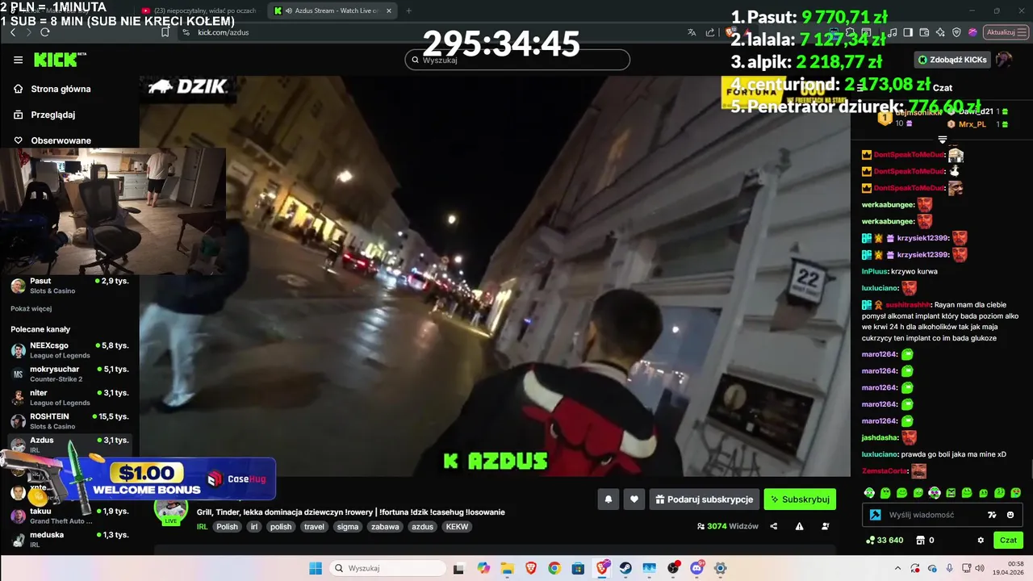Click the 'KEKW' tag
Viewport: 1033px width, 581px height.
pyautogui.click(x=457, y=527)
